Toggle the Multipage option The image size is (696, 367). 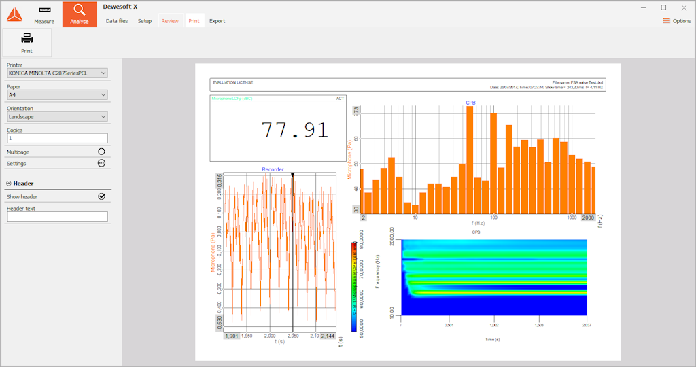[x=101, y=152]
